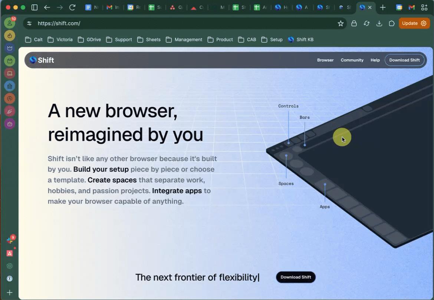
Task: Click the Bars label on diagram
Action: 305,117
